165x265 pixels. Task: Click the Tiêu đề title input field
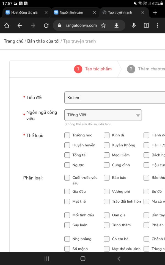tap(116, 98)
